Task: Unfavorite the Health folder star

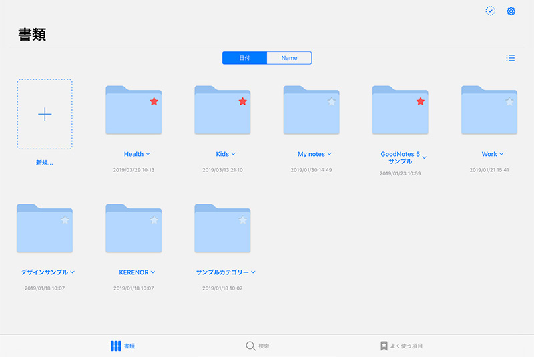Action: tap(154, 101)
